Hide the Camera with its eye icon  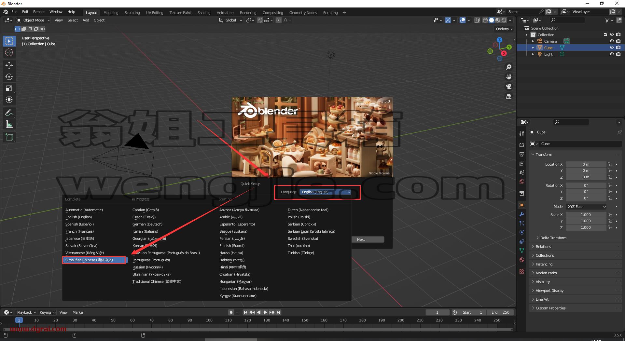point(612,41)
